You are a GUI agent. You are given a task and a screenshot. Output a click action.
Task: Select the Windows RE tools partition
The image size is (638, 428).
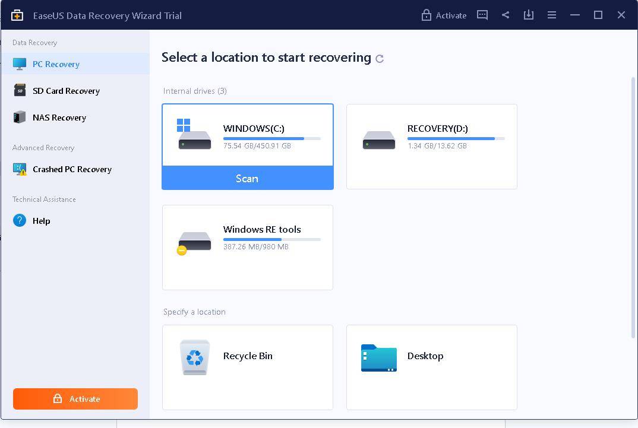(247, 248)
